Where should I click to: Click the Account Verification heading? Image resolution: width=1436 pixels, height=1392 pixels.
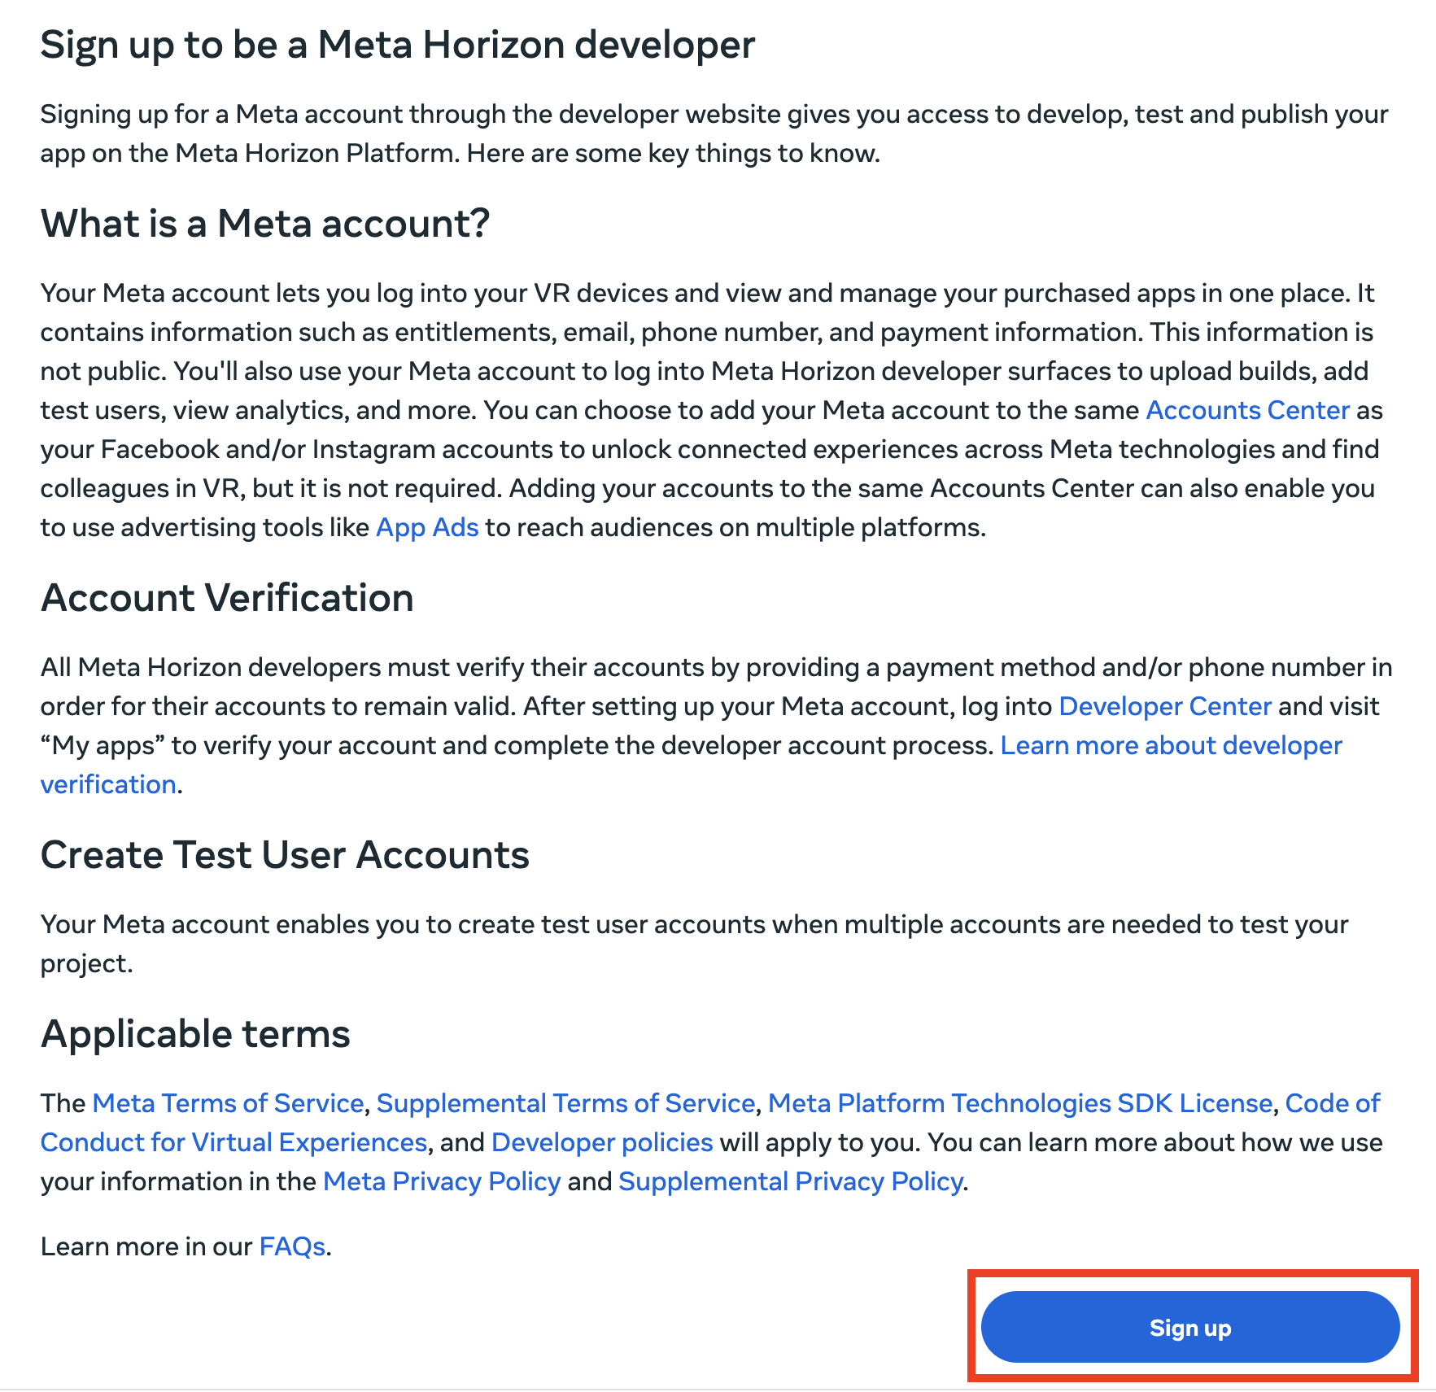pos(227,597)
